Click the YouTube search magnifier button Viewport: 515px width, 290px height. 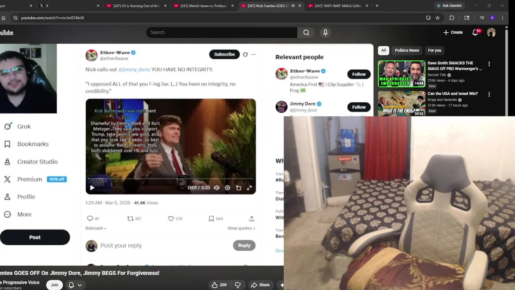pos(306,32)
